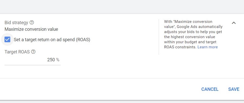The height and width of the screenshot is (103, 244).
Task: Click SAVE to apply the bid strategy
Action: coord(234,89)
